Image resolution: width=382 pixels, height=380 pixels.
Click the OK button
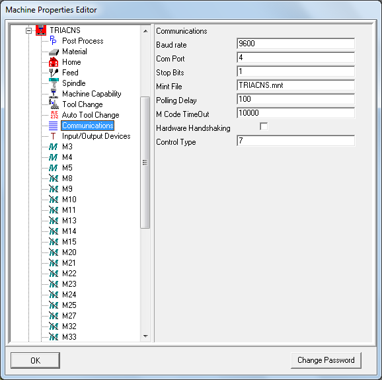(35, 360)
